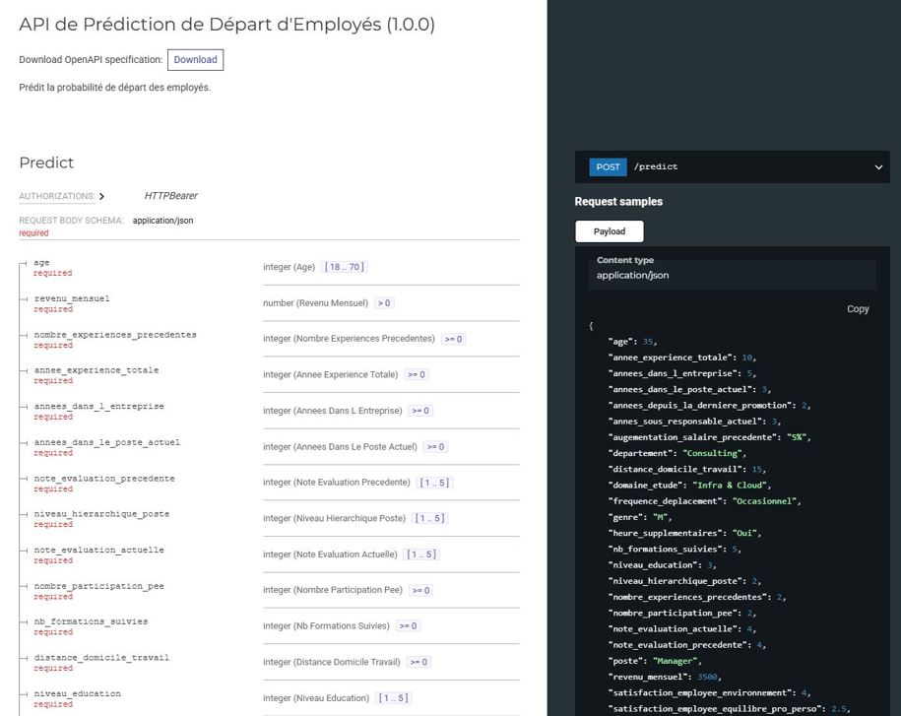
Task: Click the "niveau_education": 3 JSON line
Action: click(663, 565)
